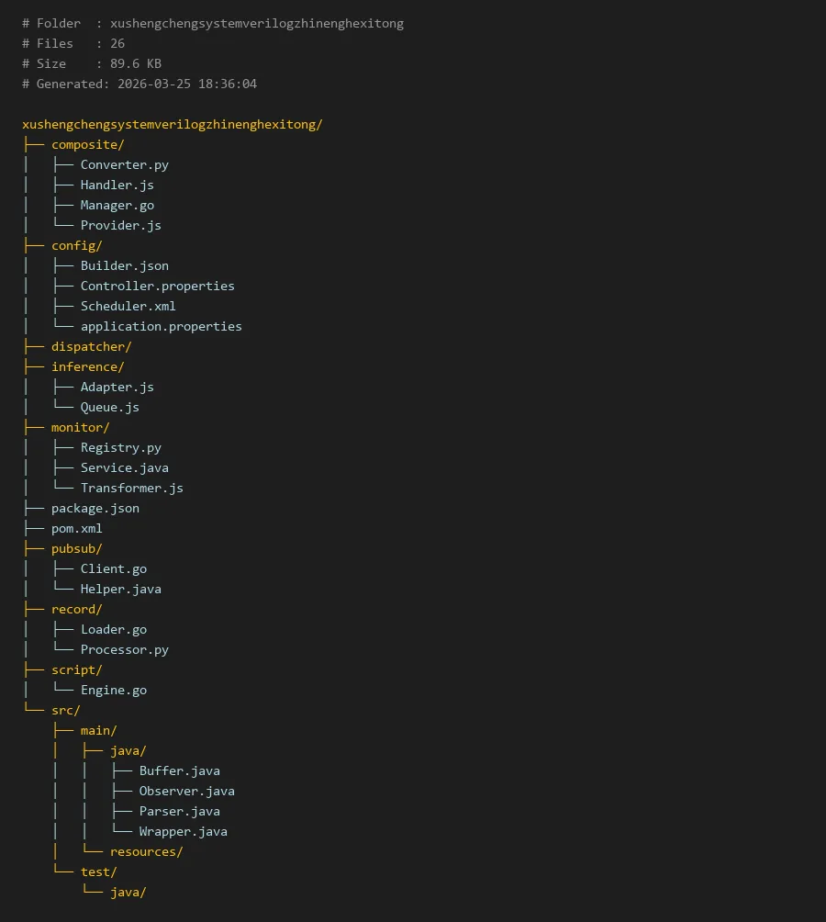Image resolution: width=826 pixels, height=922 pixels.
Task: Open the Engine.go script file
Action: pyautogui.click(x=113, y=690)
